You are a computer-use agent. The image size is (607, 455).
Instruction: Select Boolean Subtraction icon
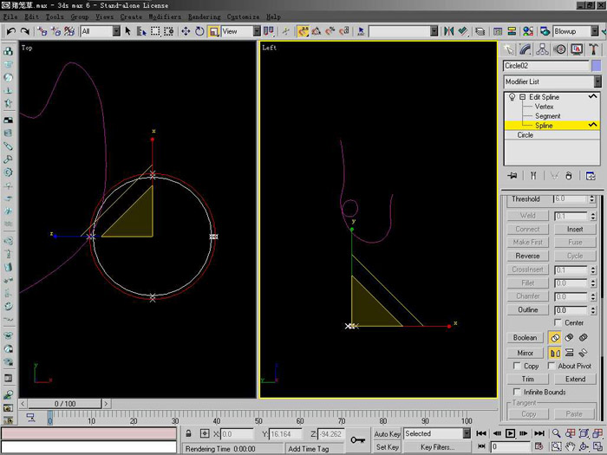click(569, 338)
